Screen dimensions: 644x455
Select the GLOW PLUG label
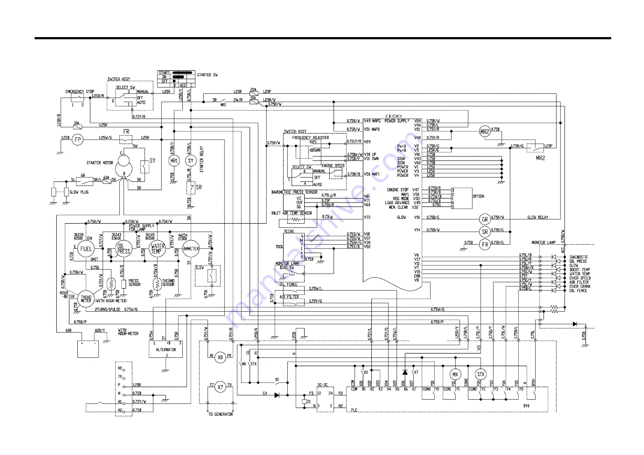point(79,192)
